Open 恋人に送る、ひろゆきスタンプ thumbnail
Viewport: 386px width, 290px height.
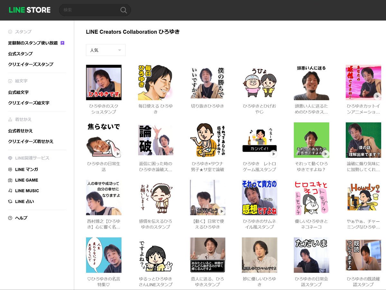(x=207, y=255)
